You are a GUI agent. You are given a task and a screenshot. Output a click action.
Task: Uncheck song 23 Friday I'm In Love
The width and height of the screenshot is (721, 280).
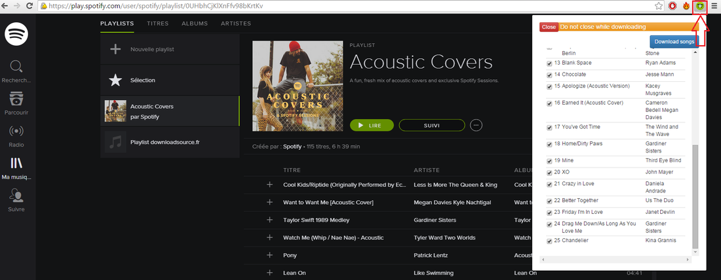(549, 213)
